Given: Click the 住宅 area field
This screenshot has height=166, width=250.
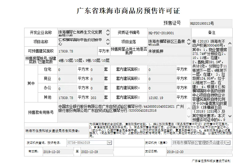Looking at the screenshot, I should (67, 69).
